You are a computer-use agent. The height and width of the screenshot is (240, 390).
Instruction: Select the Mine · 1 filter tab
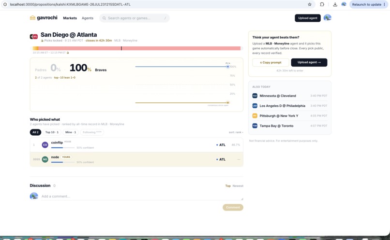point(71,132)
